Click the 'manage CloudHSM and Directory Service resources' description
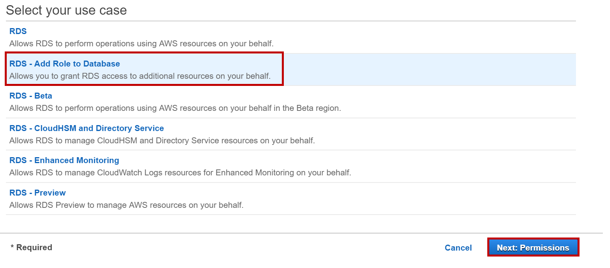610x268 pixels. 162,141
